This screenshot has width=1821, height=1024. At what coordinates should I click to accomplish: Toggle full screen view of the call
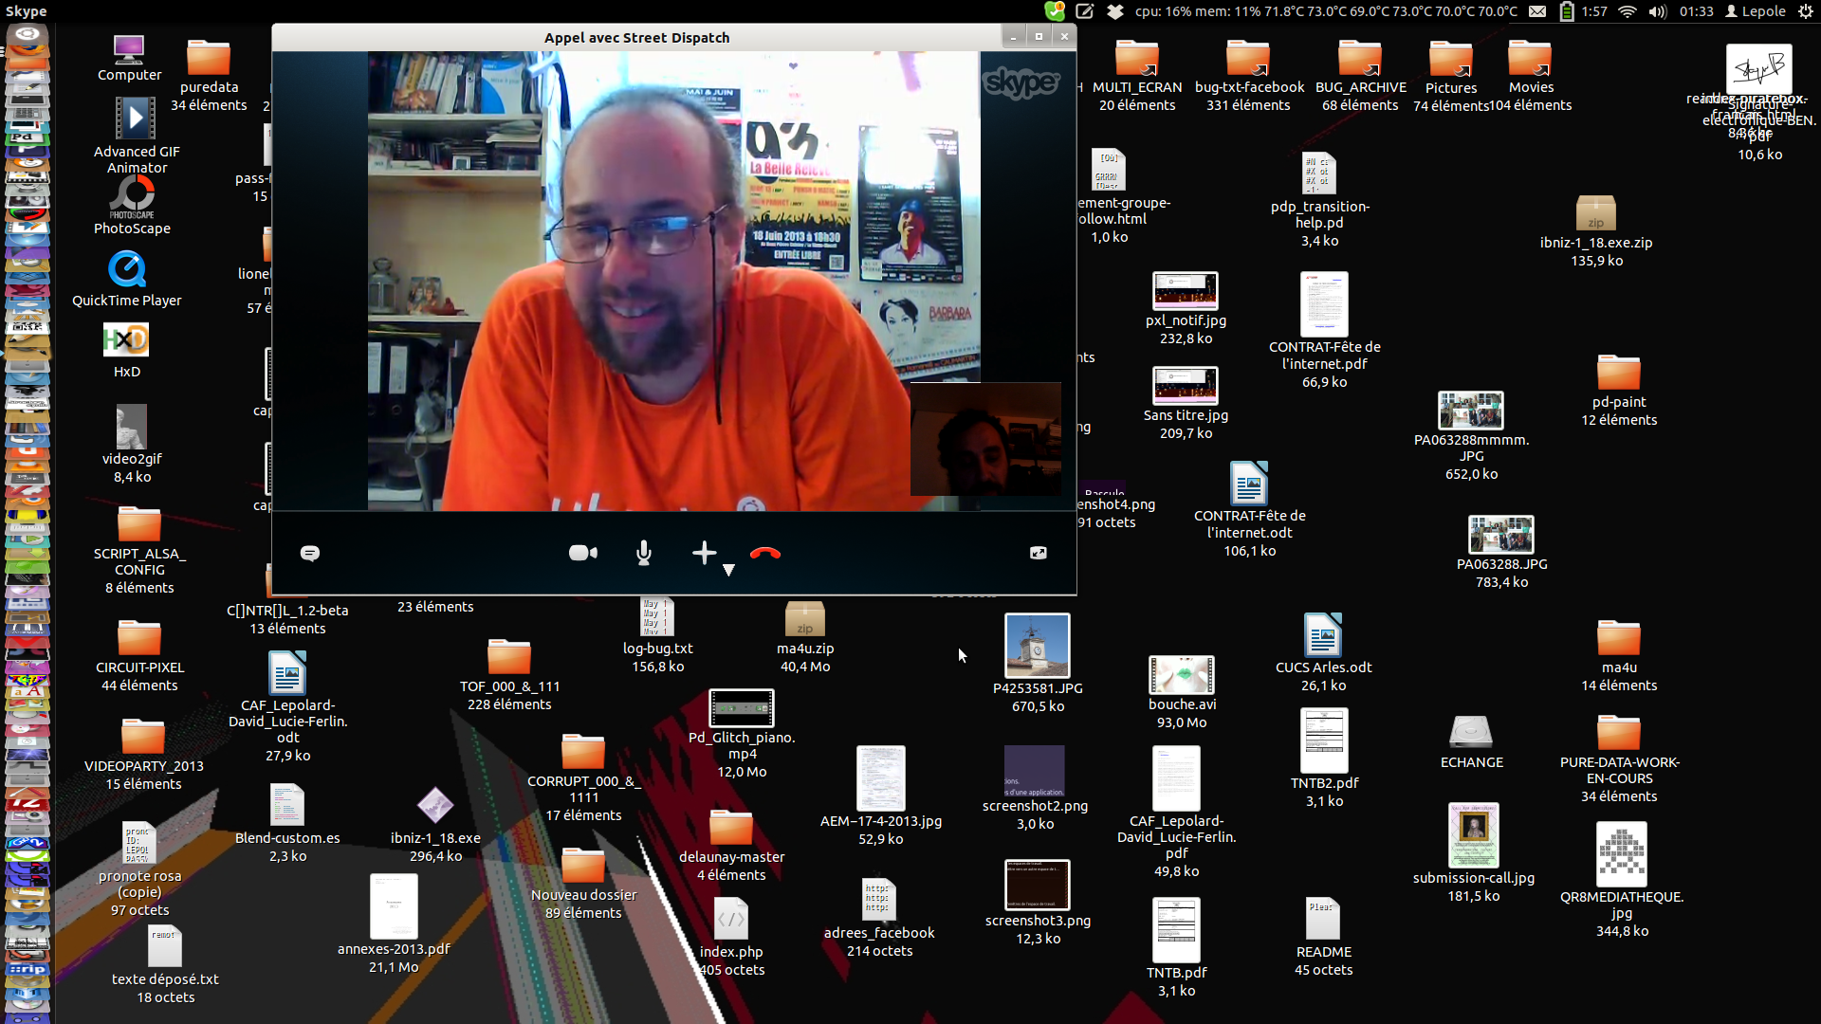[1039, 553]
